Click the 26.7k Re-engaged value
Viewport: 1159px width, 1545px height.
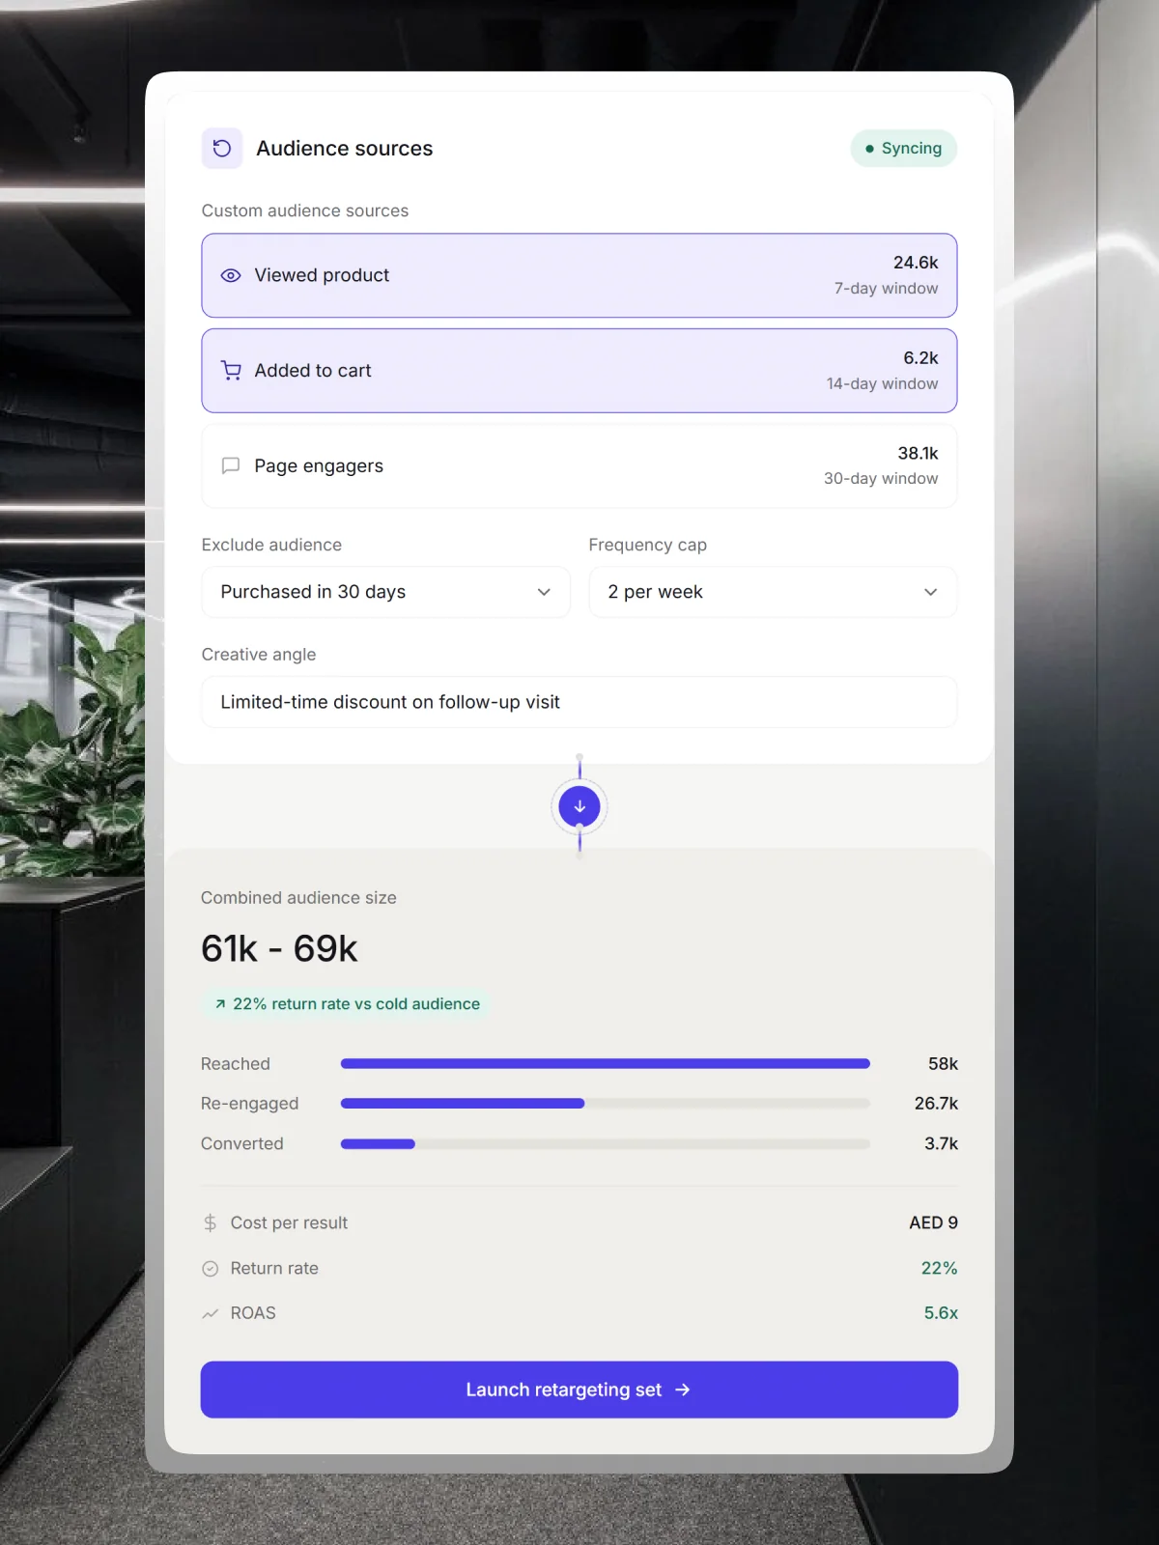point(936,1104)
